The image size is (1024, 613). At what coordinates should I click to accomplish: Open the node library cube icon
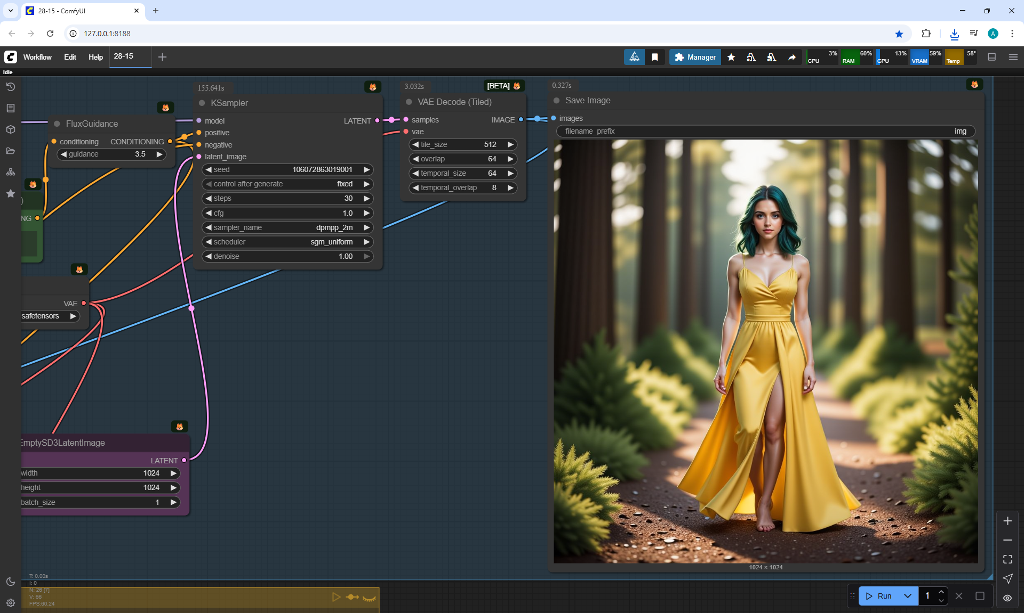click(11, 129)
